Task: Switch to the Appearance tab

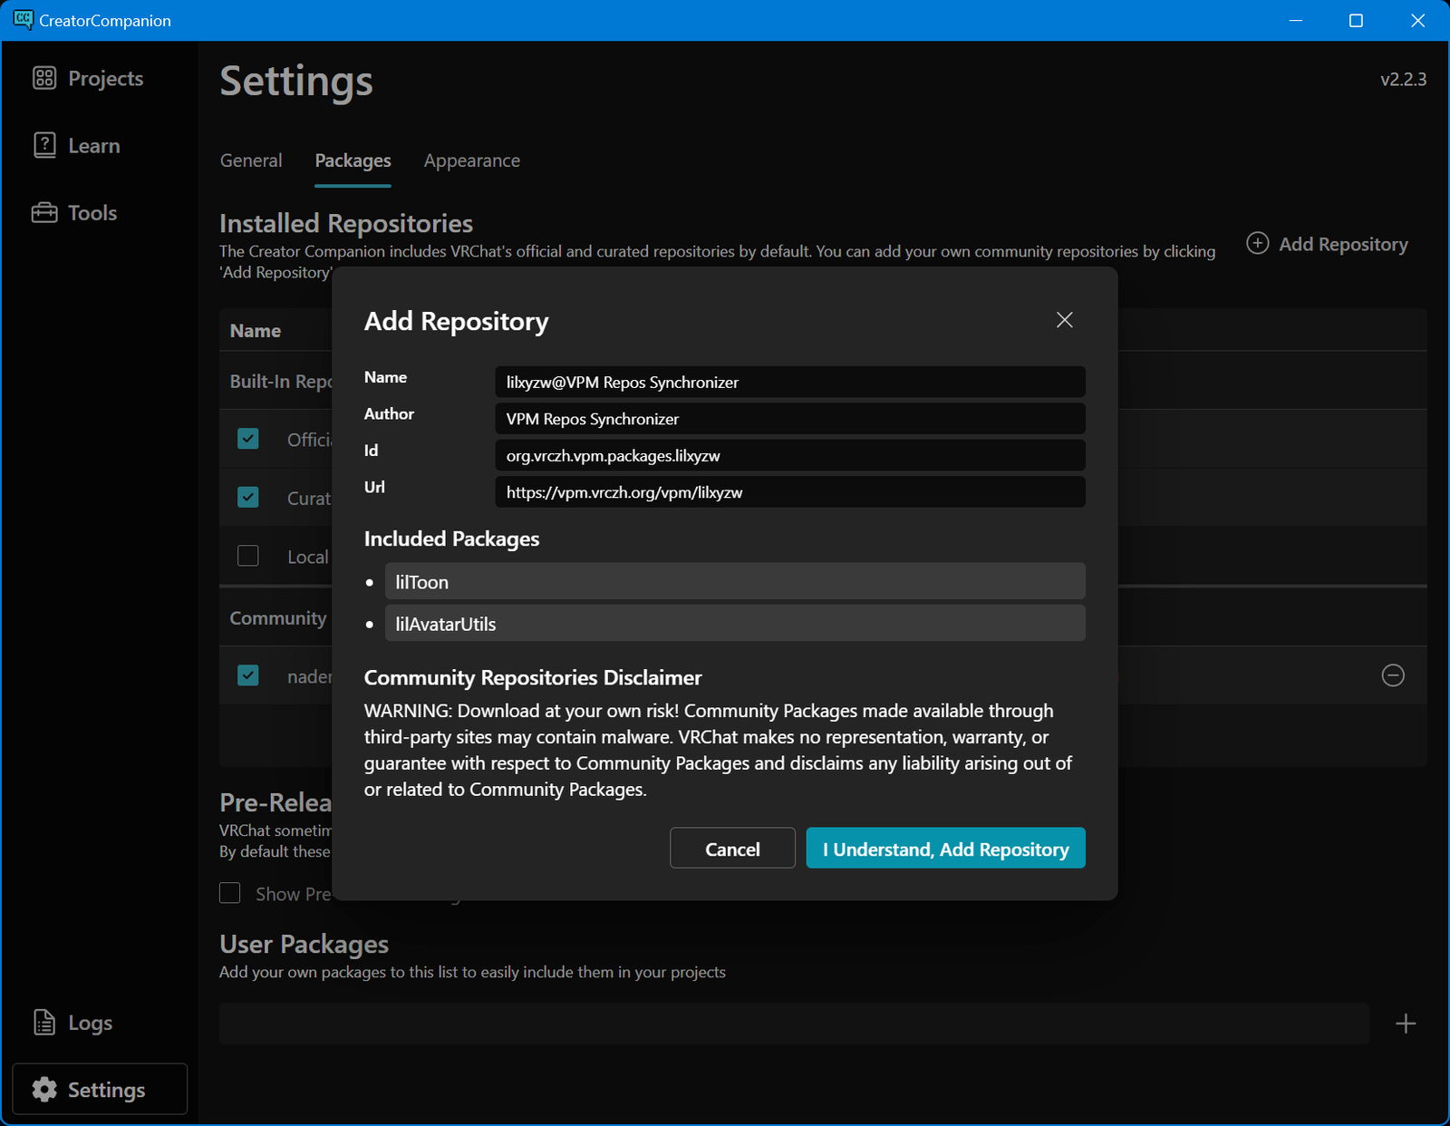Action: click(x=472, y=160)
